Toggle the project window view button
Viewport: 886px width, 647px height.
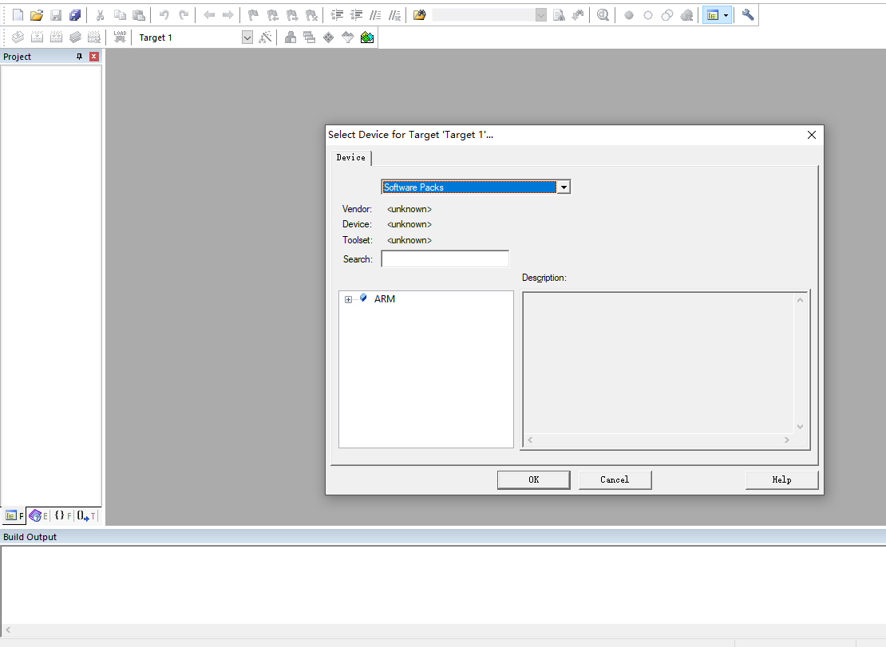pos(713,15)
